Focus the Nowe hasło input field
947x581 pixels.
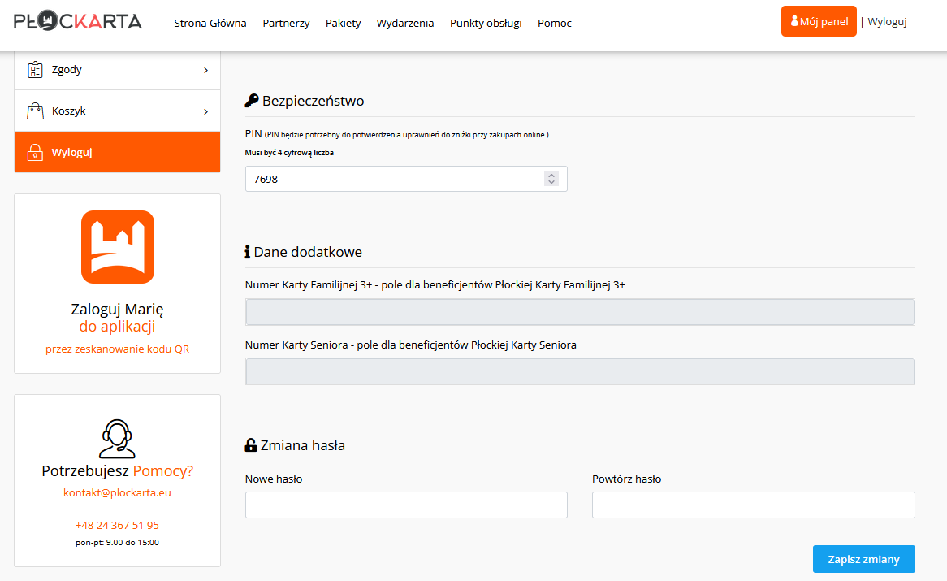[406, 505]
